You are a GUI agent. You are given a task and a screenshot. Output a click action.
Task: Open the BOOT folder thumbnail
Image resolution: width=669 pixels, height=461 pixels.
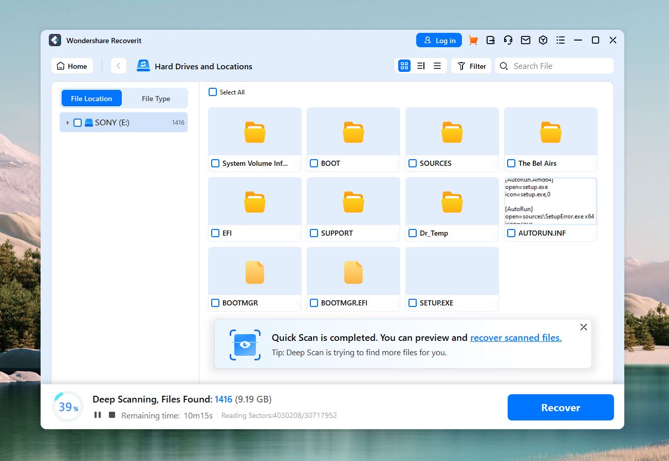click(354, 132)
